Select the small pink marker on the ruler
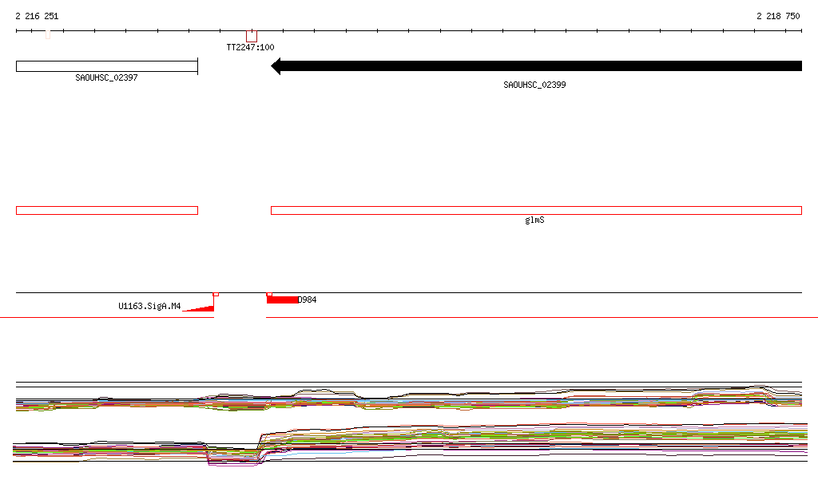Screen dimensions: 818x488 click(48, 34)
